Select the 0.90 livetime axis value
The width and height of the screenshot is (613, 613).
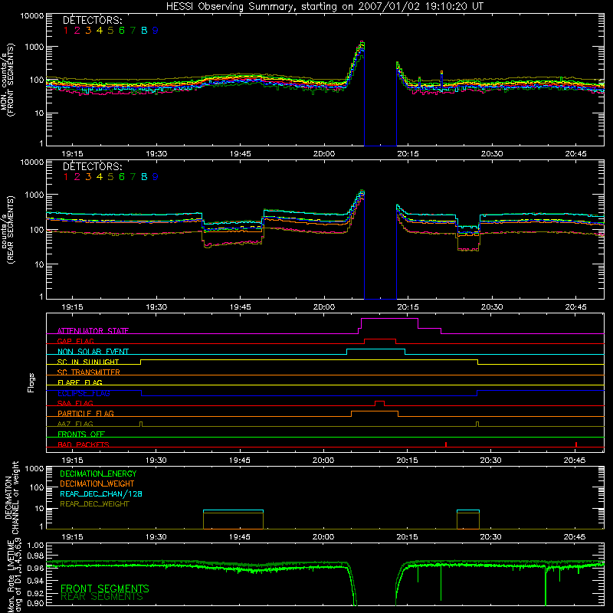[x=35, y=603]
